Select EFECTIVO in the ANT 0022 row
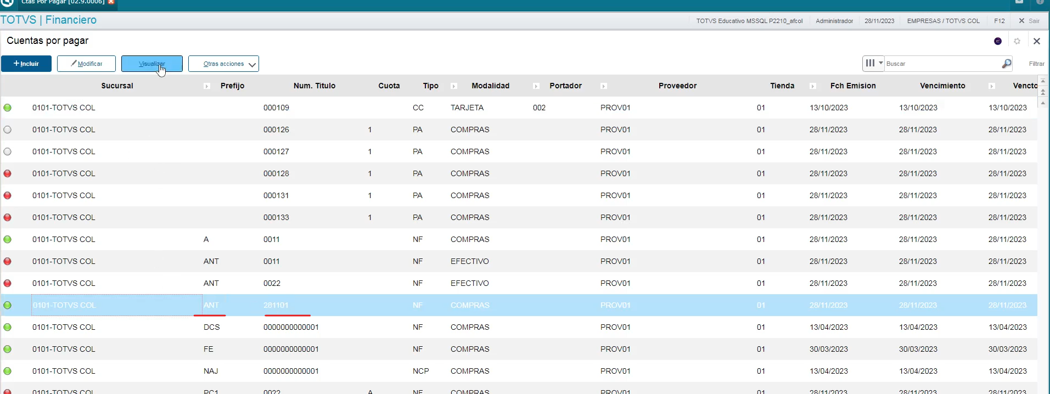Screen dimensions: 1050x394 (470, 283)
